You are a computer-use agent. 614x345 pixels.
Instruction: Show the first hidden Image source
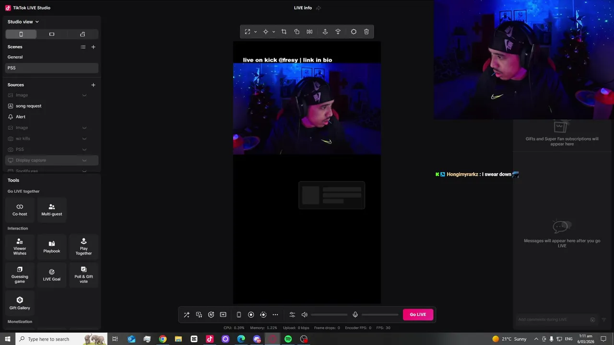84,95
